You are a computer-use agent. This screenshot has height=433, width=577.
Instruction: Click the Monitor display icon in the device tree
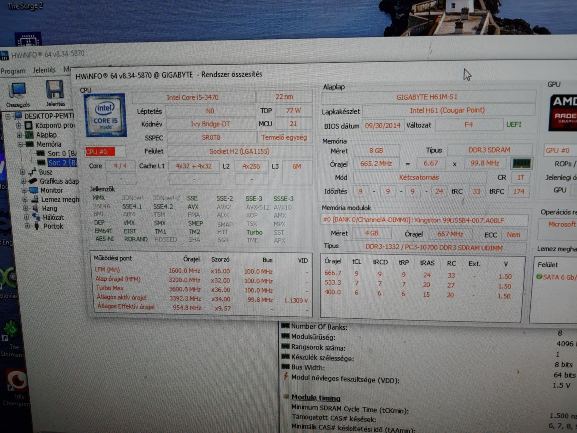(35, 190)
